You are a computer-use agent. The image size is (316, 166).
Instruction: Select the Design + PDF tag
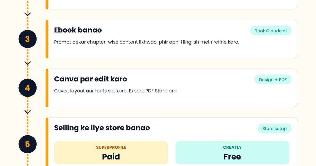pyautogui.click(x=273, y=80)
